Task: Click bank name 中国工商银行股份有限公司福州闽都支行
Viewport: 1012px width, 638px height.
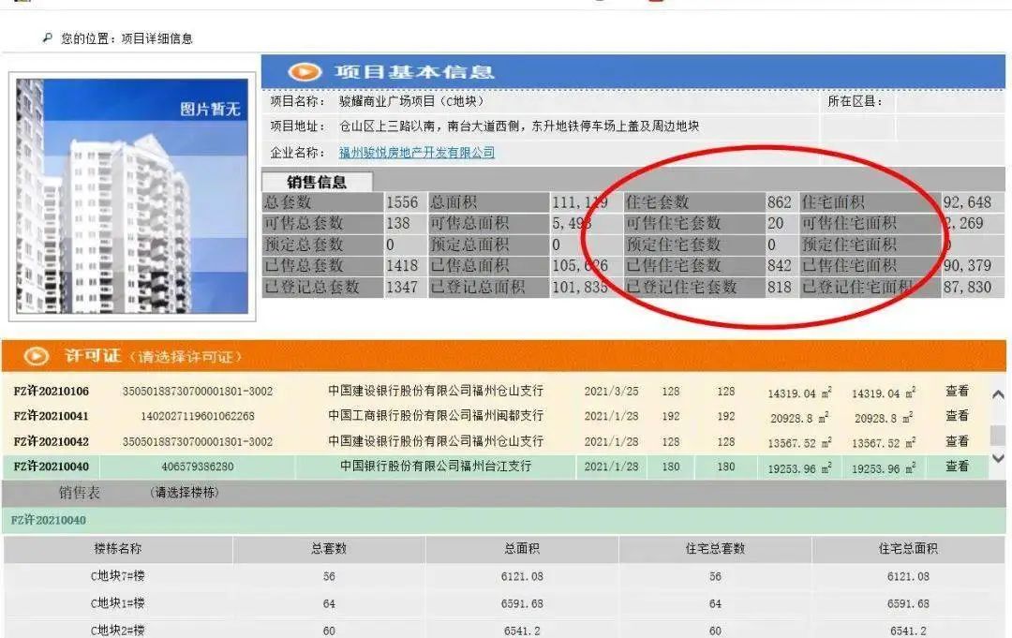Action: pos(436,416)
